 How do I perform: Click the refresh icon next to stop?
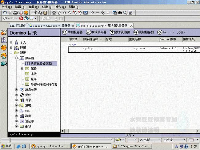26,18
